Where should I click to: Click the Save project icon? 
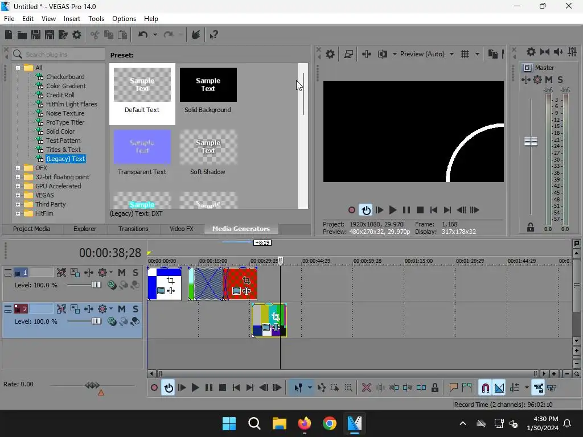tap(36, 35)
